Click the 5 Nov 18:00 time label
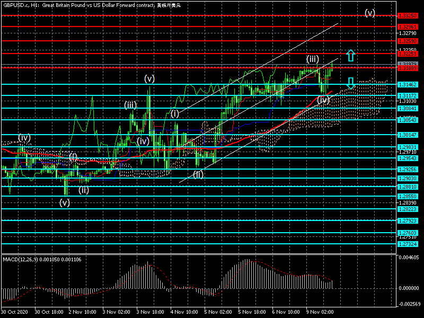 tap(252, 313)
